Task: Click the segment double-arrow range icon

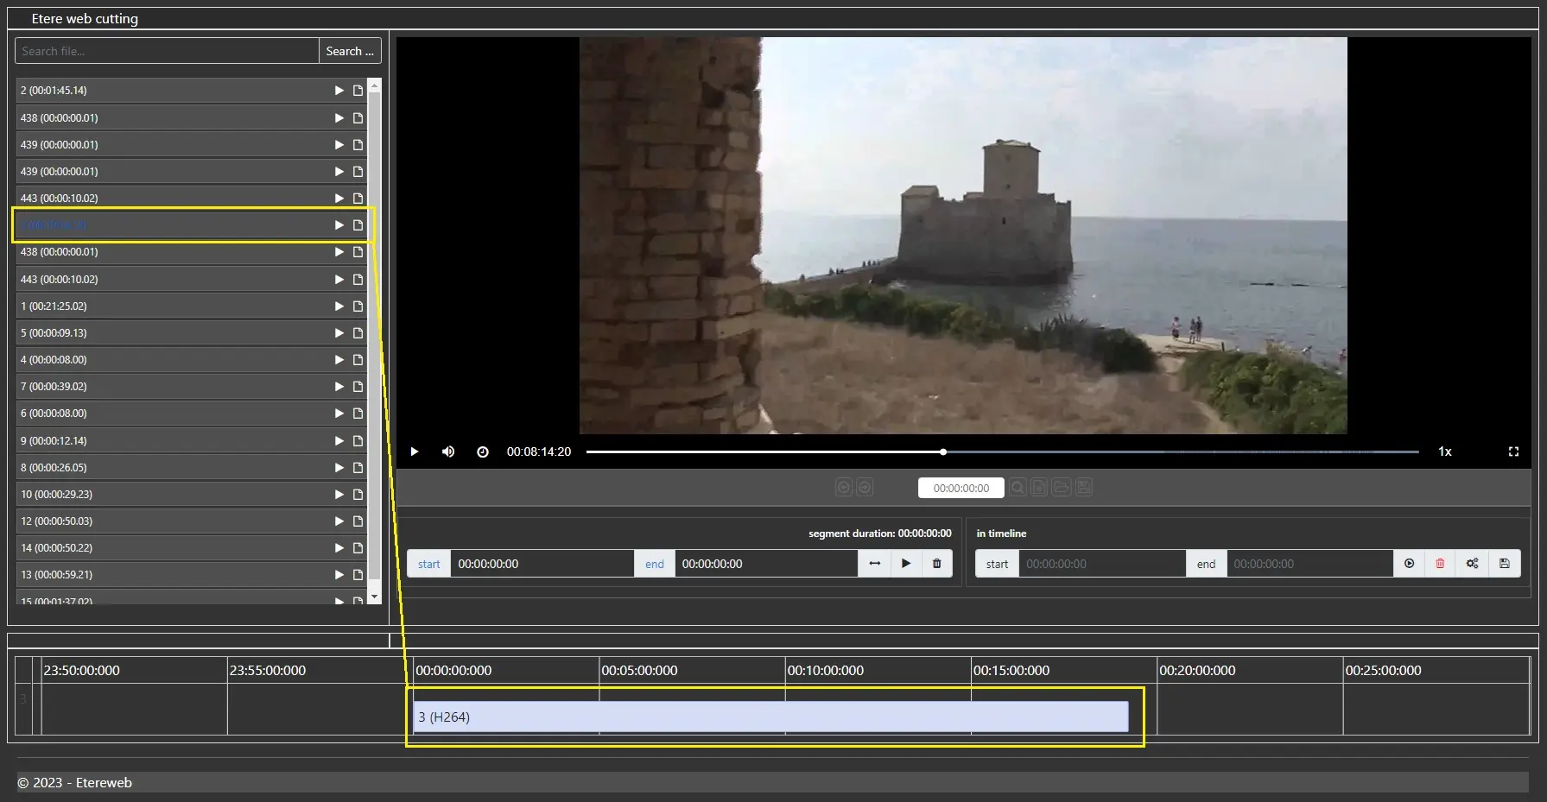Action: point(874,564)
